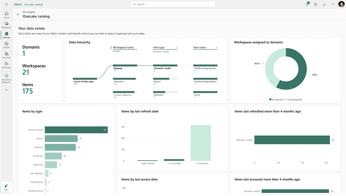
Task: Open the help question mark
Action: point(333,4)
